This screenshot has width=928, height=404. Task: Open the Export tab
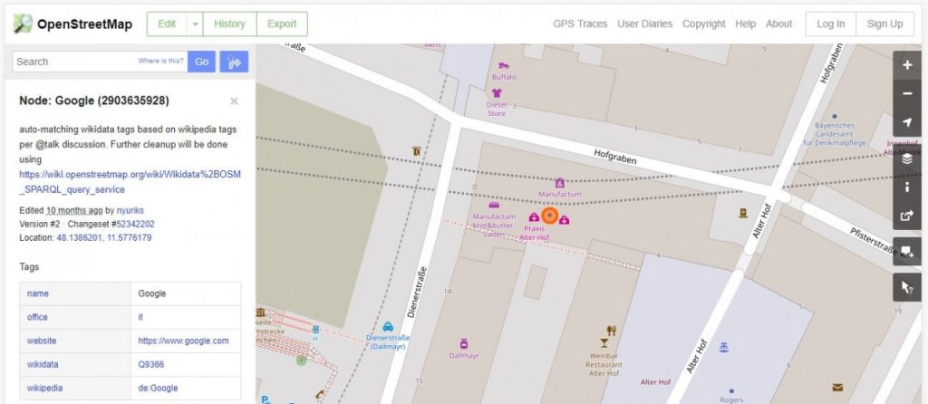[x=282, y=24]
